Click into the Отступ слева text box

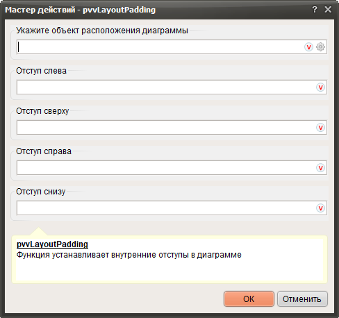point(166,87)
